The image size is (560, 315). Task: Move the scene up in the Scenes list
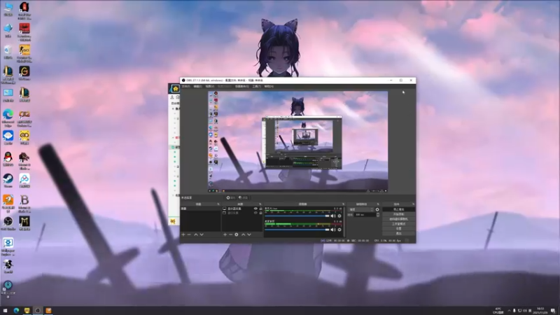pyautogui.click(x=196, y=234)
